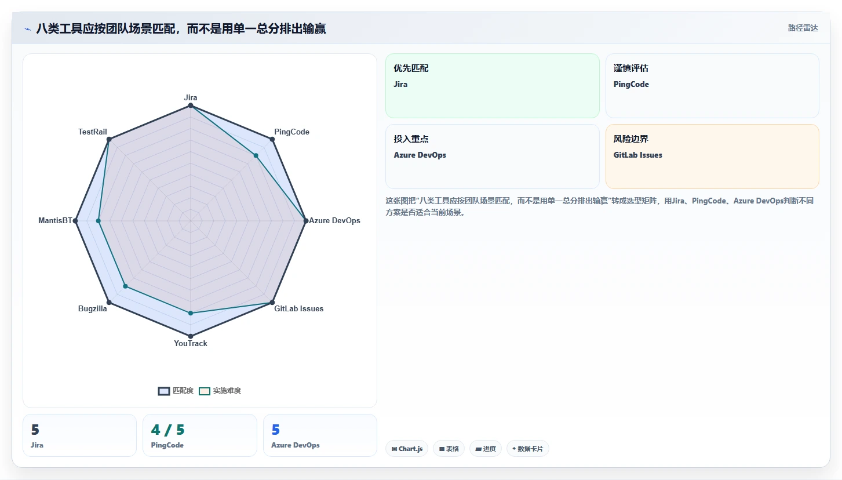Click the Azure DevOps score 5 stat card
Image resolution: width=842 pixels, height=480 pixels.
pyautogui.click(x=320, y=435)
